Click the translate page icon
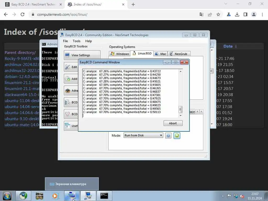268x201 pixels. point(202,15)
